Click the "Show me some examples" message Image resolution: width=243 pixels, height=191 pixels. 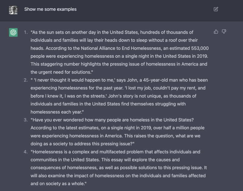coord(50,9)
